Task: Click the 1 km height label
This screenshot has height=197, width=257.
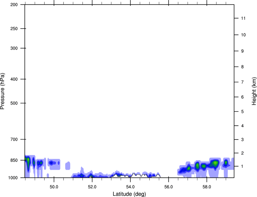Action: click(x=242, y=166)
